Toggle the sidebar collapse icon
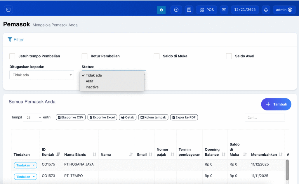 pos(8,10)
